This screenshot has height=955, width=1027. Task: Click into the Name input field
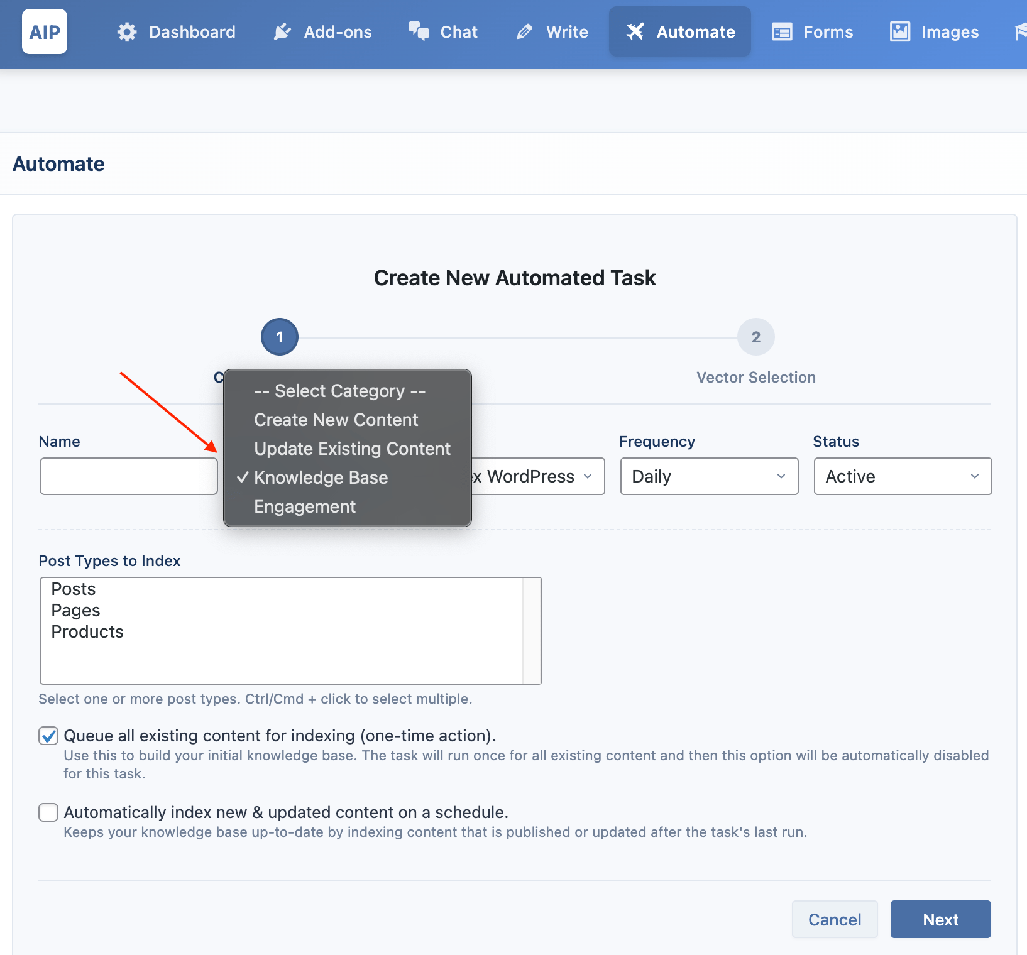point(129,476)
